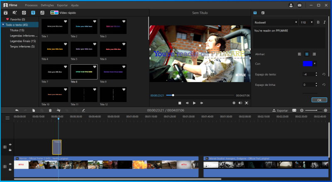332x182 pixels.
Task: Open the Exportar menu in menu bar
Action: click(x=62, y=5)
